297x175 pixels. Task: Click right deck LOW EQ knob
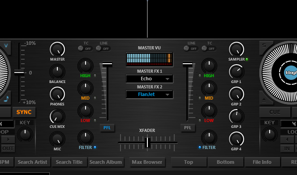pos(209,111)
